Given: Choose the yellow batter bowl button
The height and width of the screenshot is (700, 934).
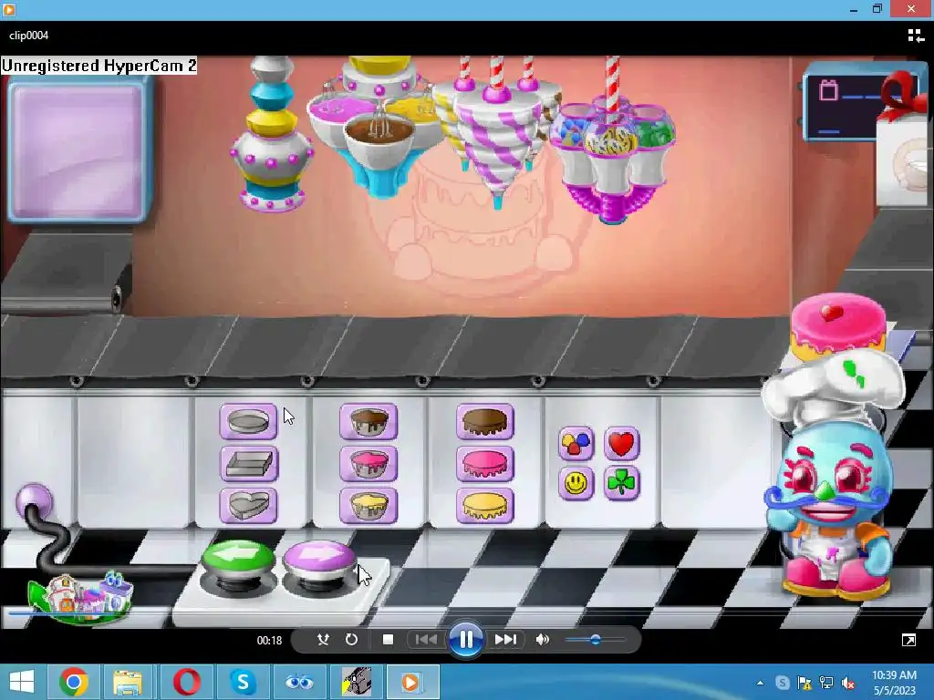Looking at the screenshot, I should 368,506.
